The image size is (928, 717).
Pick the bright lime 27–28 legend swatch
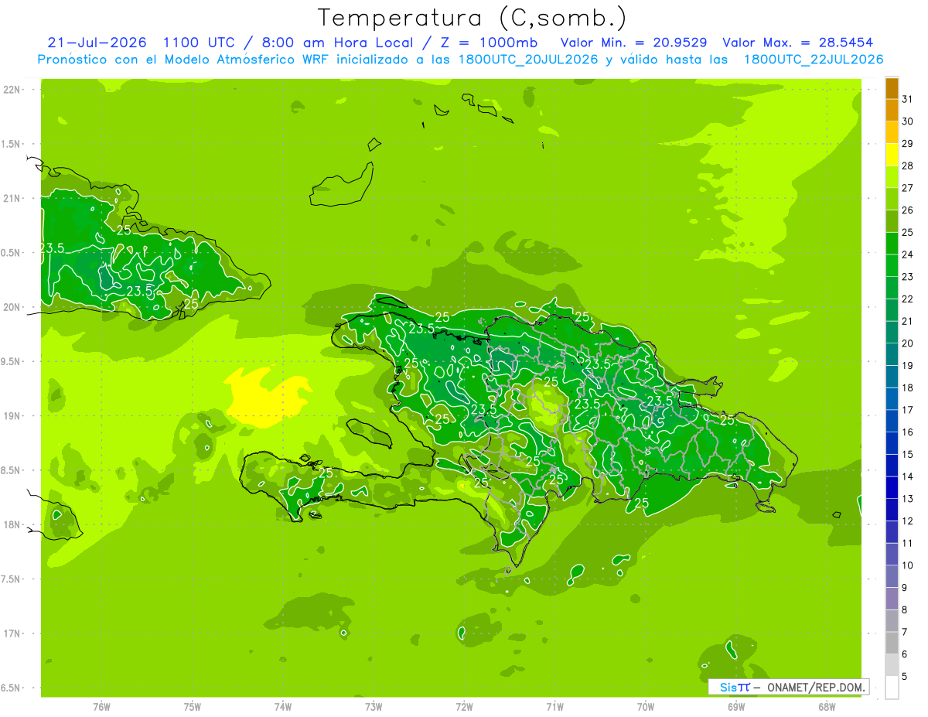click(x=892, y=177)
